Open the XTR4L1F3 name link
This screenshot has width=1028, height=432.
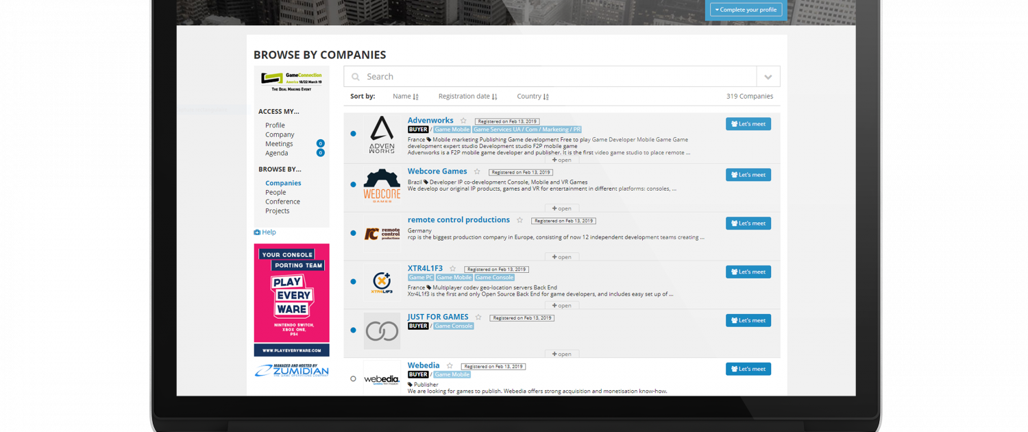point(425,269)
